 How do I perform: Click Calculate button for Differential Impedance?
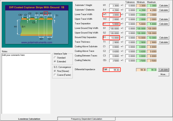(164, 70)
